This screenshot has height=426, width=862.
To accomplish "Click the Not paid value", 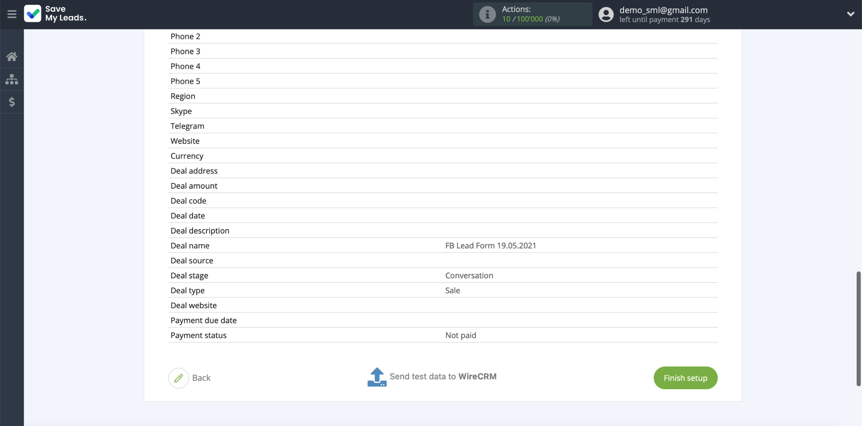I will point(461,335).
